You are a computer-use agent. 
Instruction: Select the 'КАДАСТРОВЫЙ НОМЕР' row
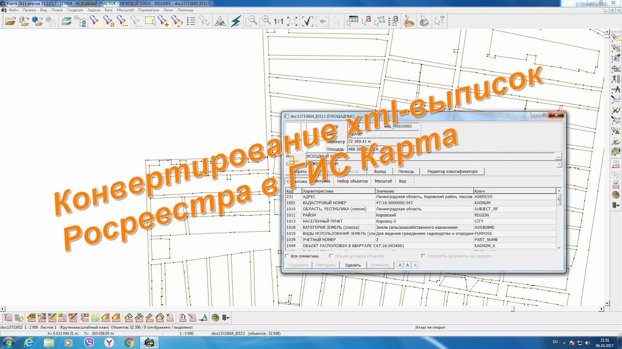pos(421,203)
